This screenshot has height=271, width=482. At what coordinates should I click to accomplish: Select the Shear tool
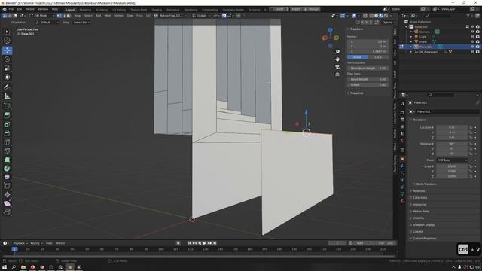(x=7, y=203)
